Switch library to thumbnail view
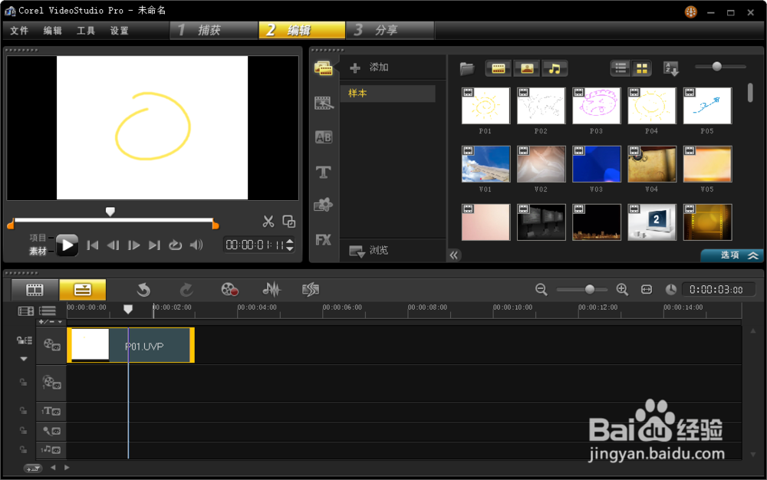The image size is (767, 480). 642,68
